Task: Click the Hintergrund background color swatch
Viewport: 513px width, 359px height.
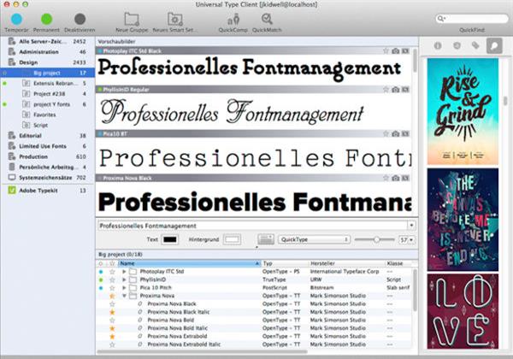Action: [x=232, y=239]
